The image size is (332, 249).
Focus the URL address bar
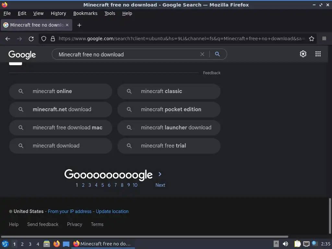click(182, 39)
